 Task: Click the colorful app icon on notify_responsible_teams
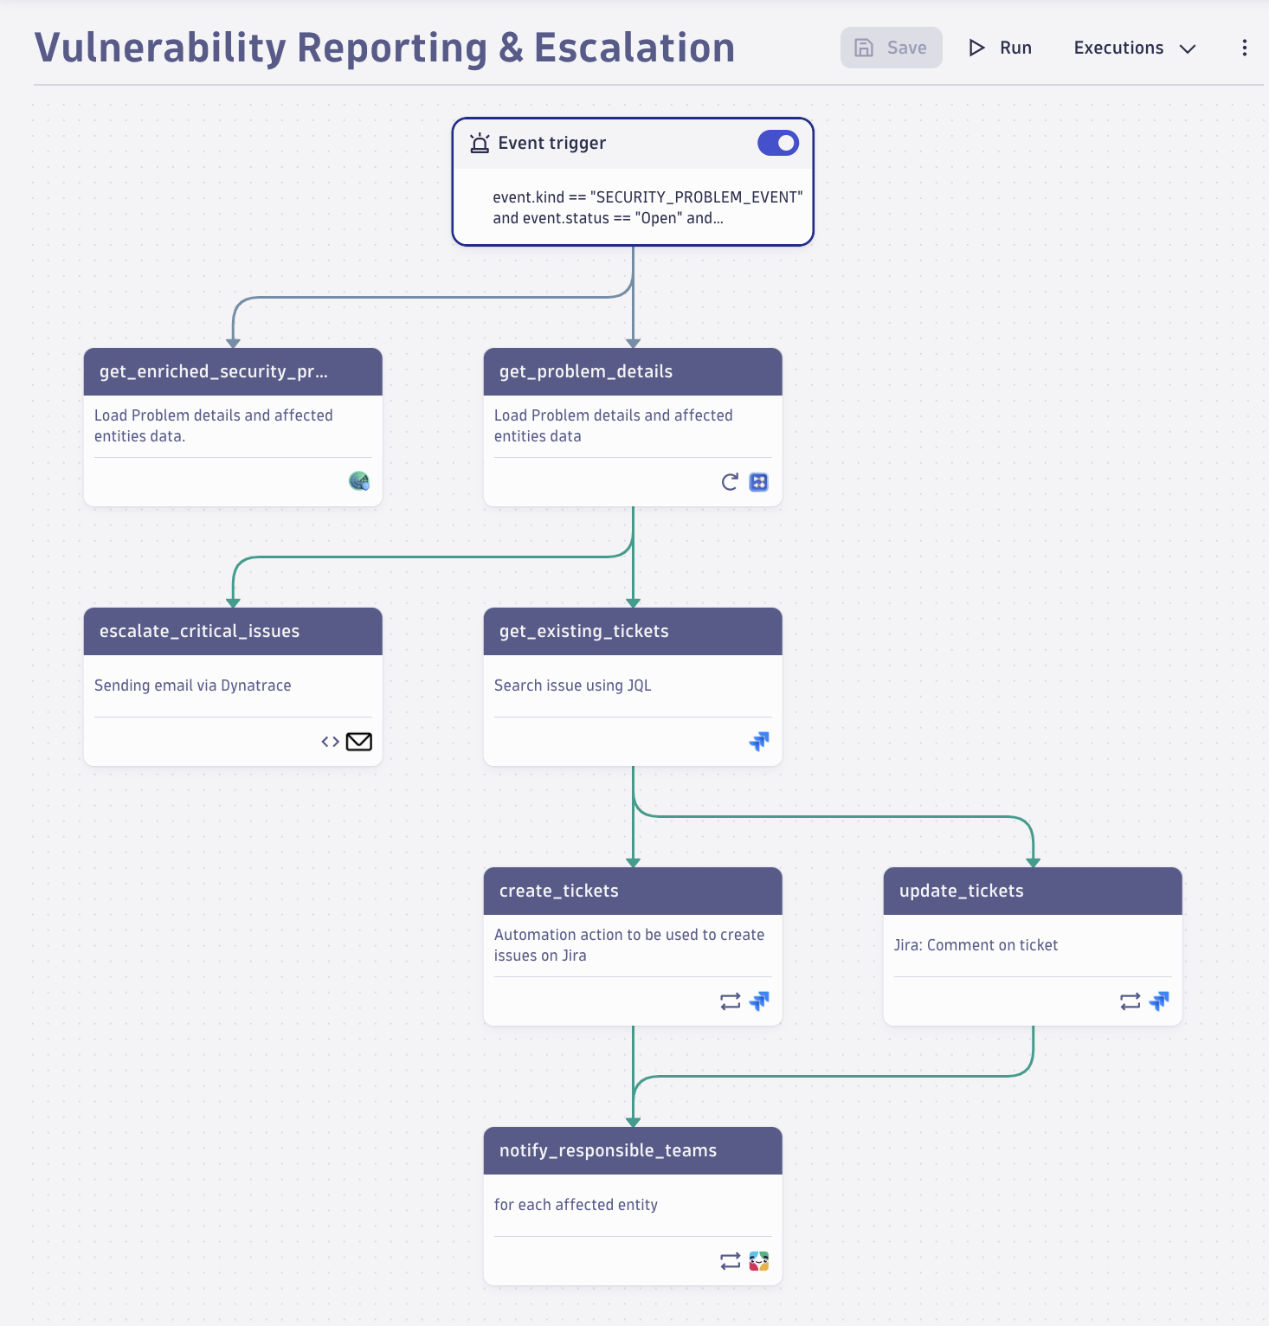pos(759,1261)
